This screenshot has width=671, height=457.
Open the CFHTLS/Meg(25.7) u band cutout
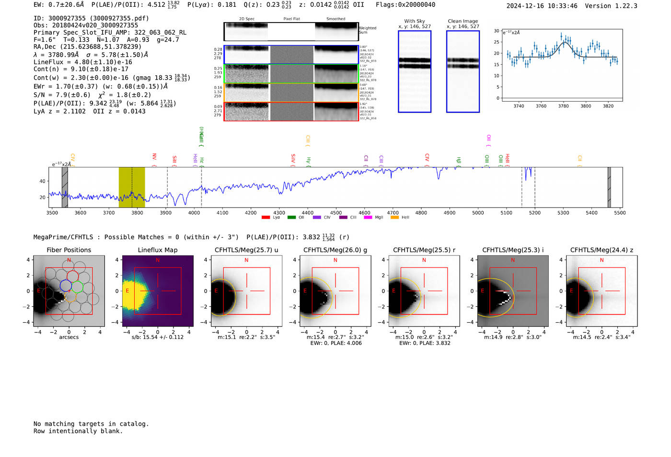(246, 291)
